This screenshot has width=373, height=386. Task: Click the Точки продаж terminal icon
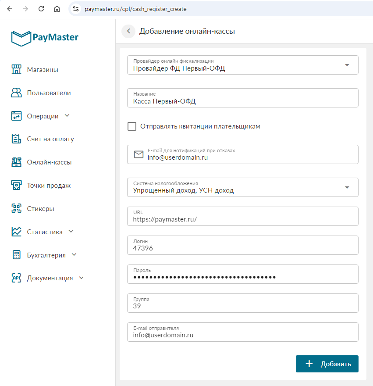coord(17,186)
